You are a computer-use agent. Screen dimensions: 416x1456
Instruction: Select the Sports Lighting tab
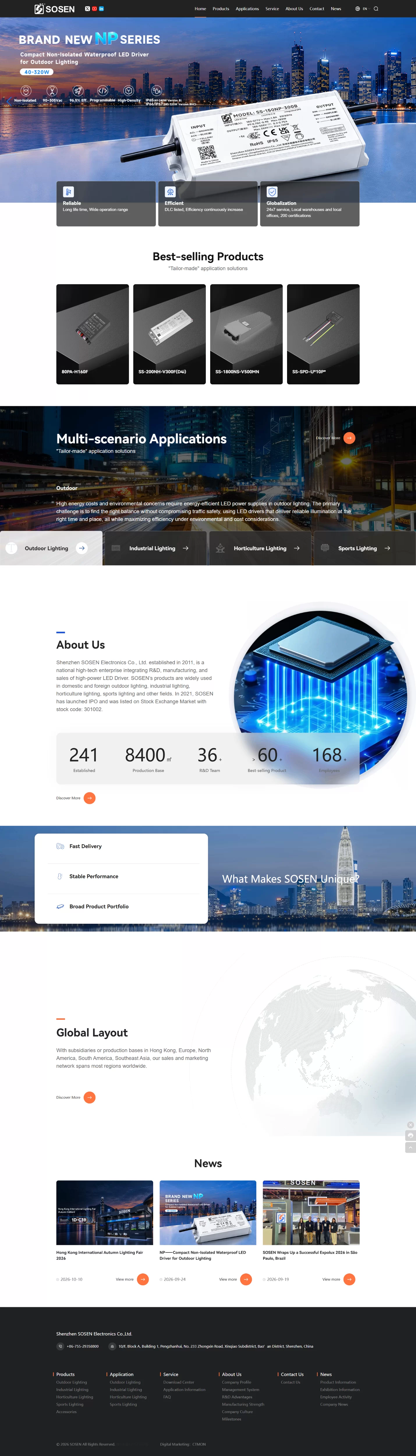pyautogui.click(x=365, y=548)
